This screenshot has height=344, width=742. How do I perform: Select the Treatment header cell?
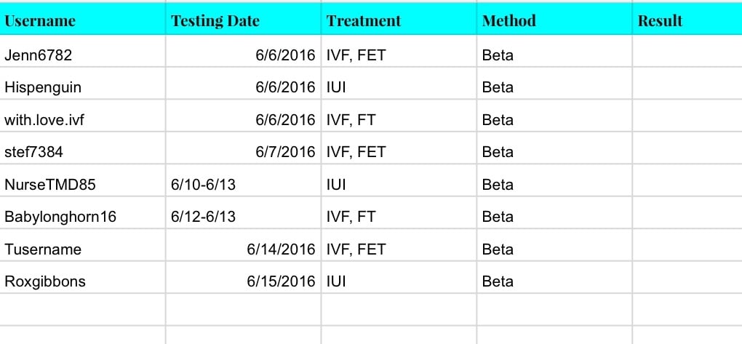pyautogui.click(x=364, y=20)
